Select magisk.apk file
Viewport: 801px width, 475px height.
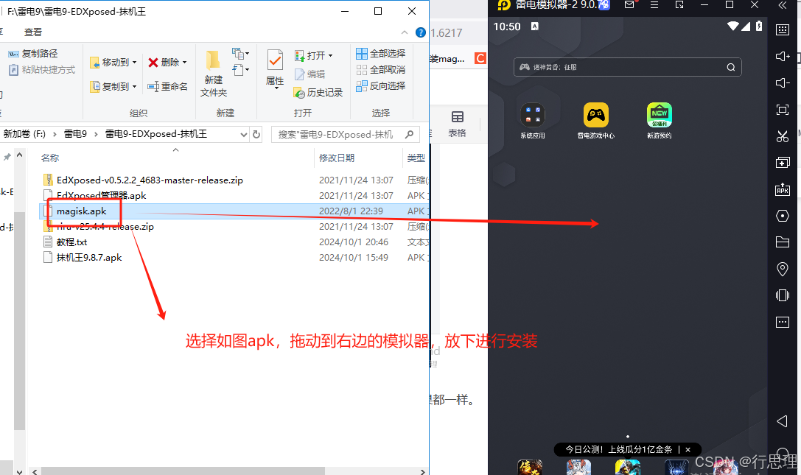81,211
